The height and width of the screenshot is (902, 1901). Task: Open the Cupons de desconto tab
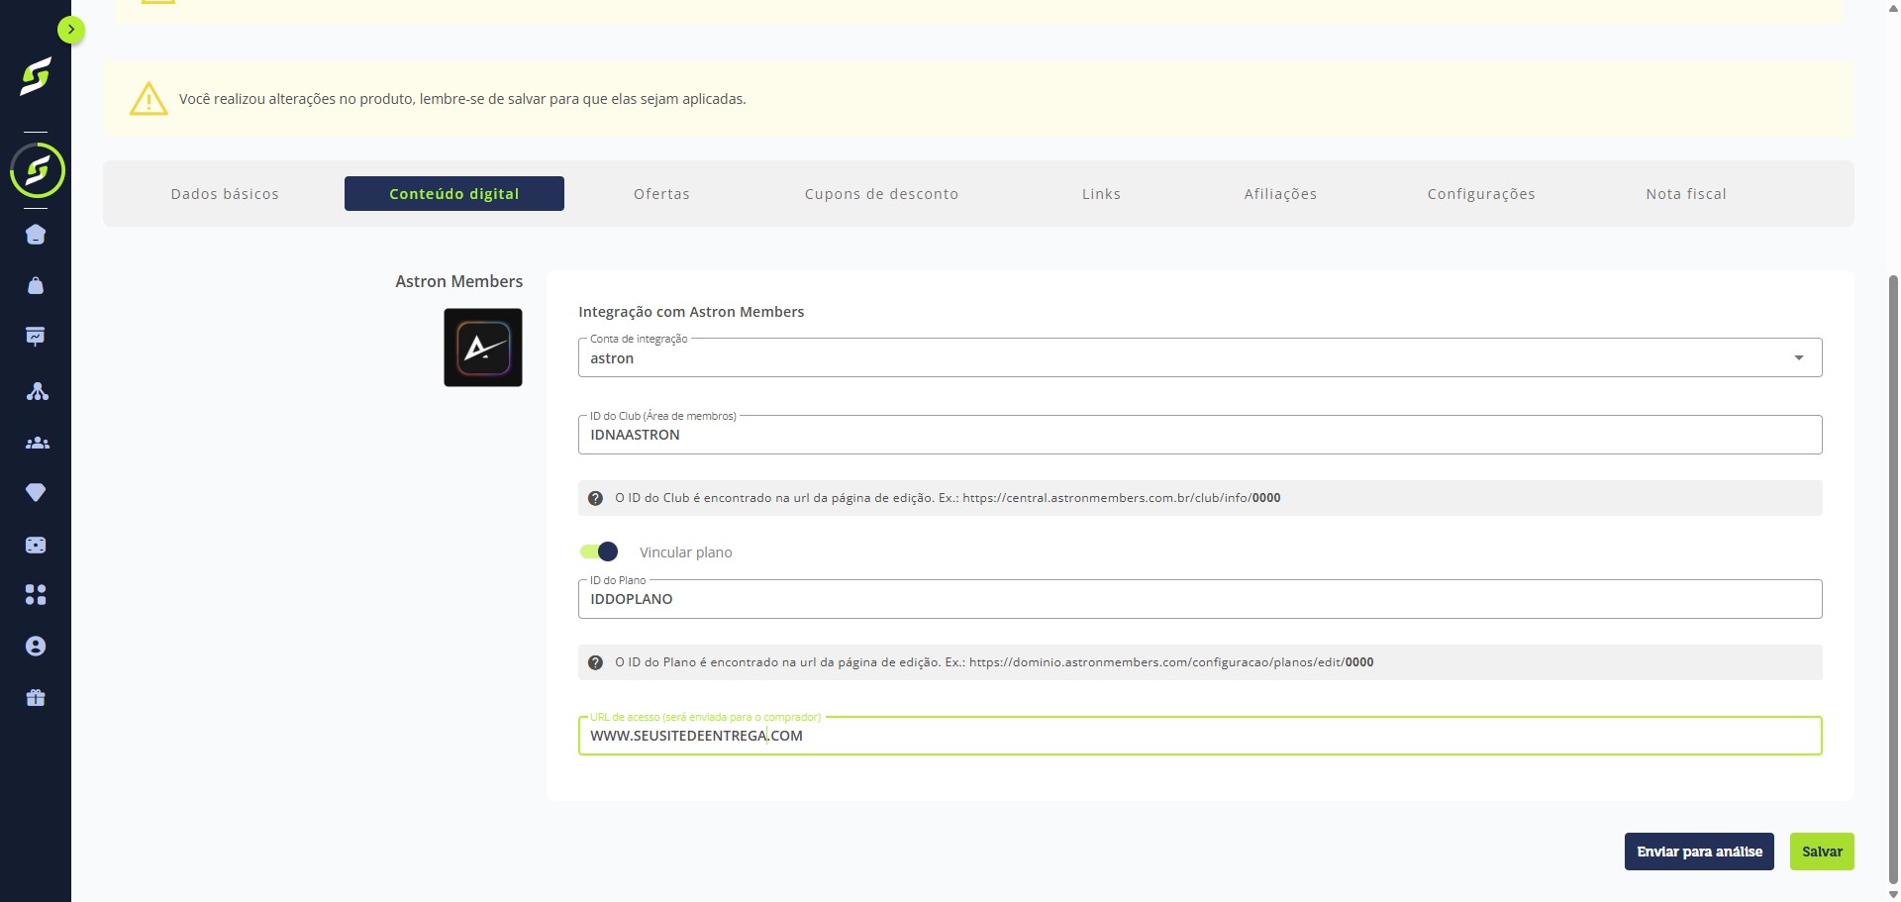881,194
